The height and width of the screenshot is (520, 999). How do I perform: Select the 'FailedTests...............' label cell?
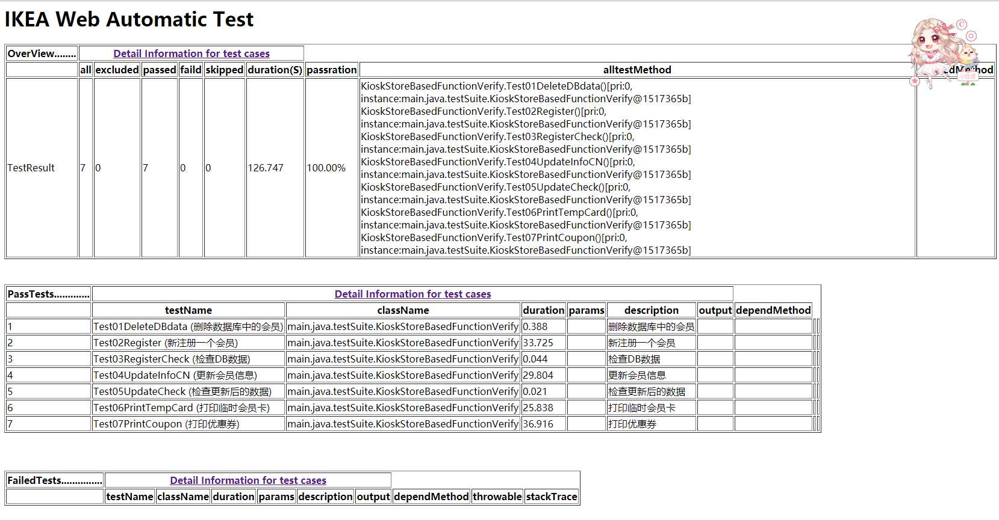[55, 480]
